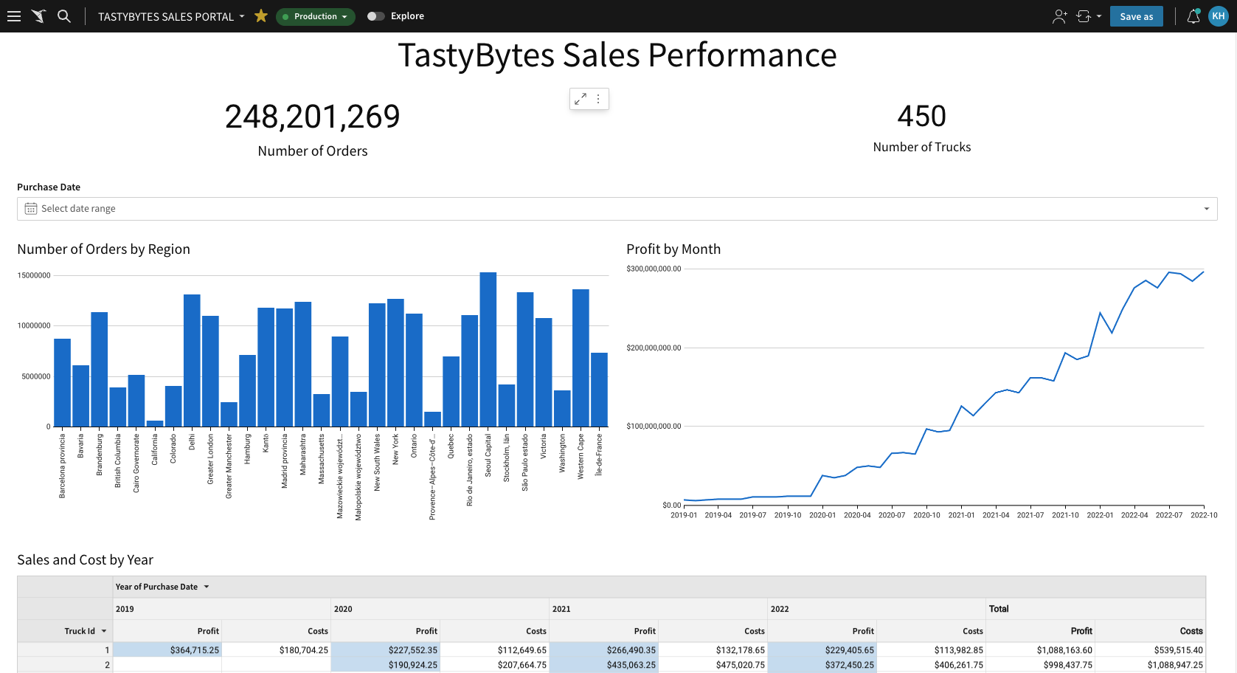Click the refresh data icon

(x=1084, y=16)
